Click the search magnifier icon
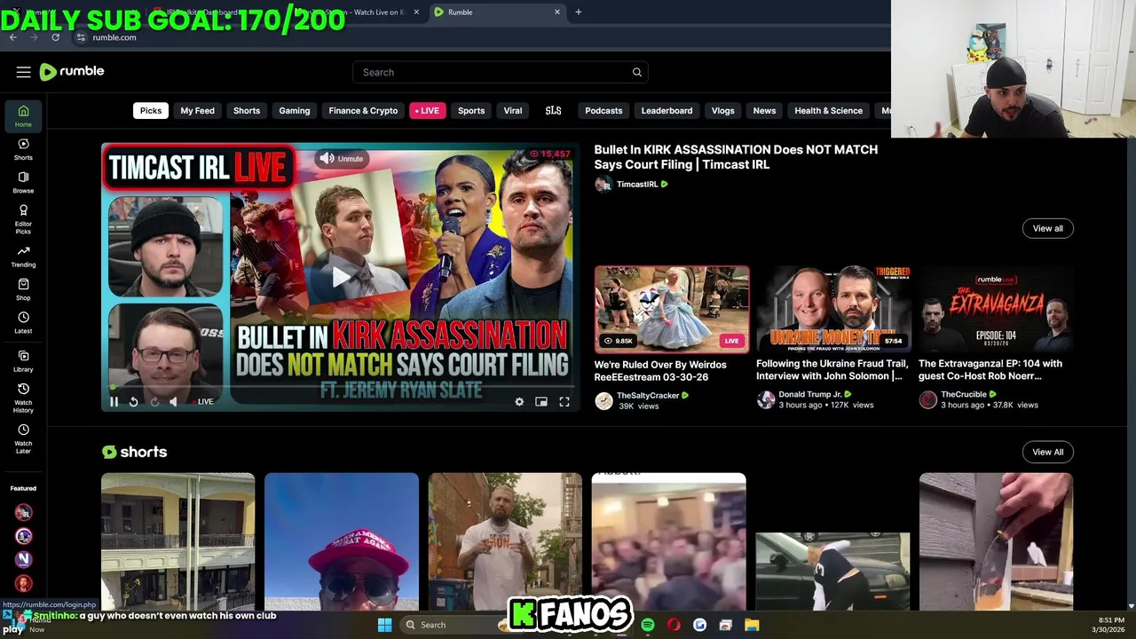 (636, 72)
